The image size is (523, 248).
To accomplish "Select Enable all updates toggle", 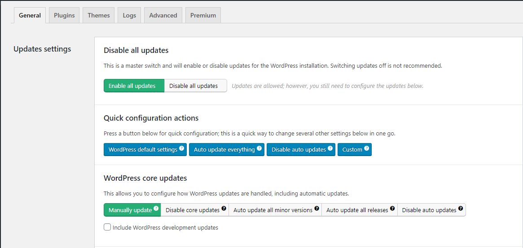I will 134,86.
